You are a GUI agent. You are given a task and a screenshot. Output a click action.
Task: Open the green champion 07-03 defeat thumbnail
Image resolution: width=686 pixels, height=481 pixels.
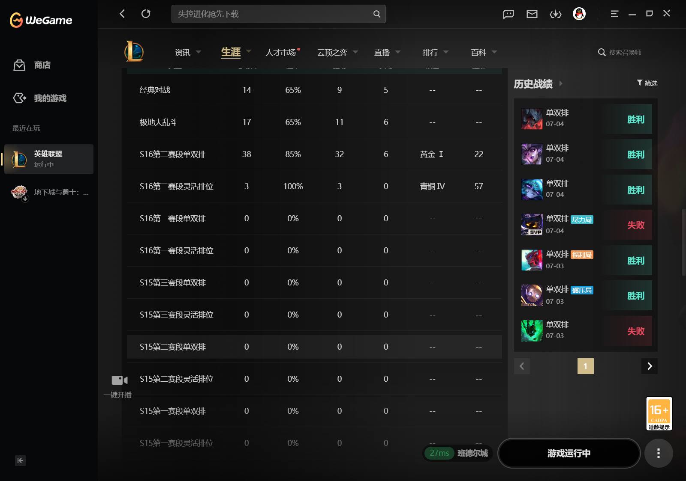pyautogui.click(x=532, y=331)
